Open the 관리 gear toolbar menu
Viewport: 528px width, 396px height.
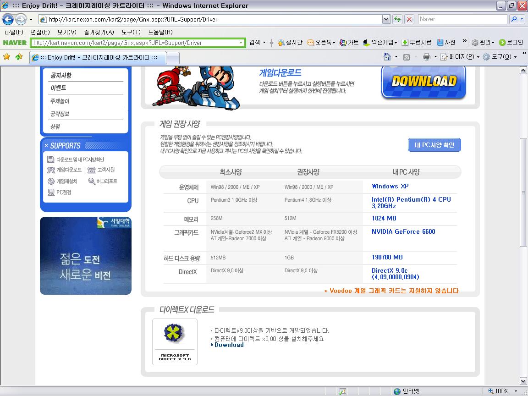point(483,43)
